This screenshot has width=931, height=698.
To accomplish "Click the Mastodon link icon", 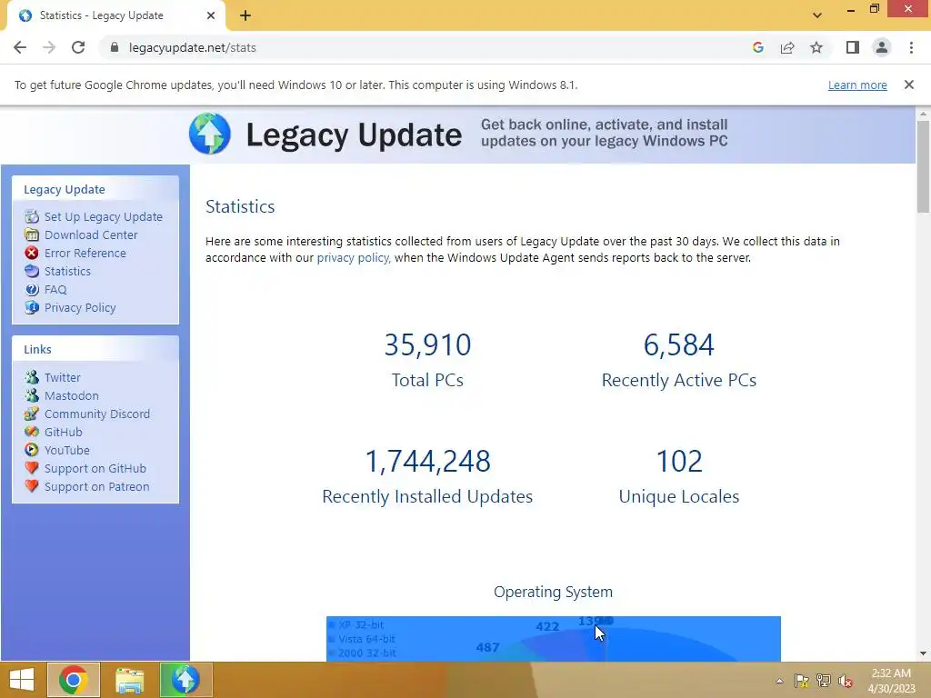I will 32,395.
